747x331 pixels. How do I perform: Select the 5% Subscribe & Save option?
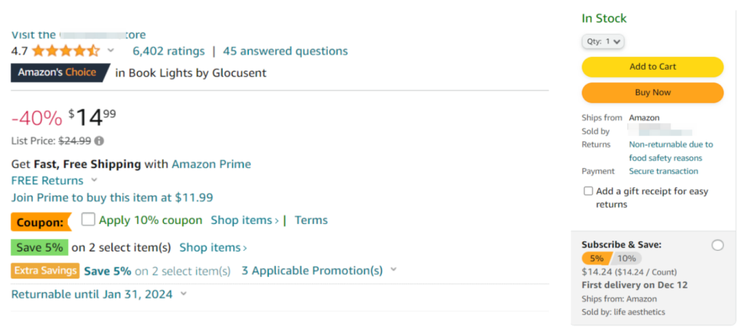[x=596, y=258]
